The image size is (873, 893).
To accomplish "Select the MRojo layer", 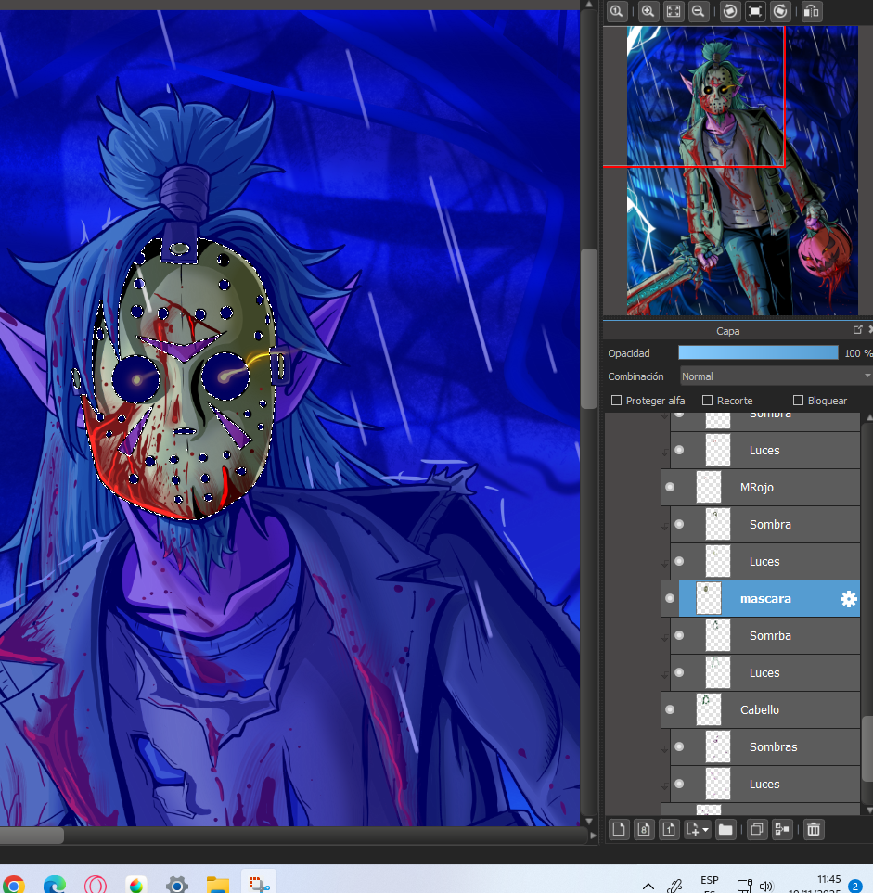I will [760, 487].
